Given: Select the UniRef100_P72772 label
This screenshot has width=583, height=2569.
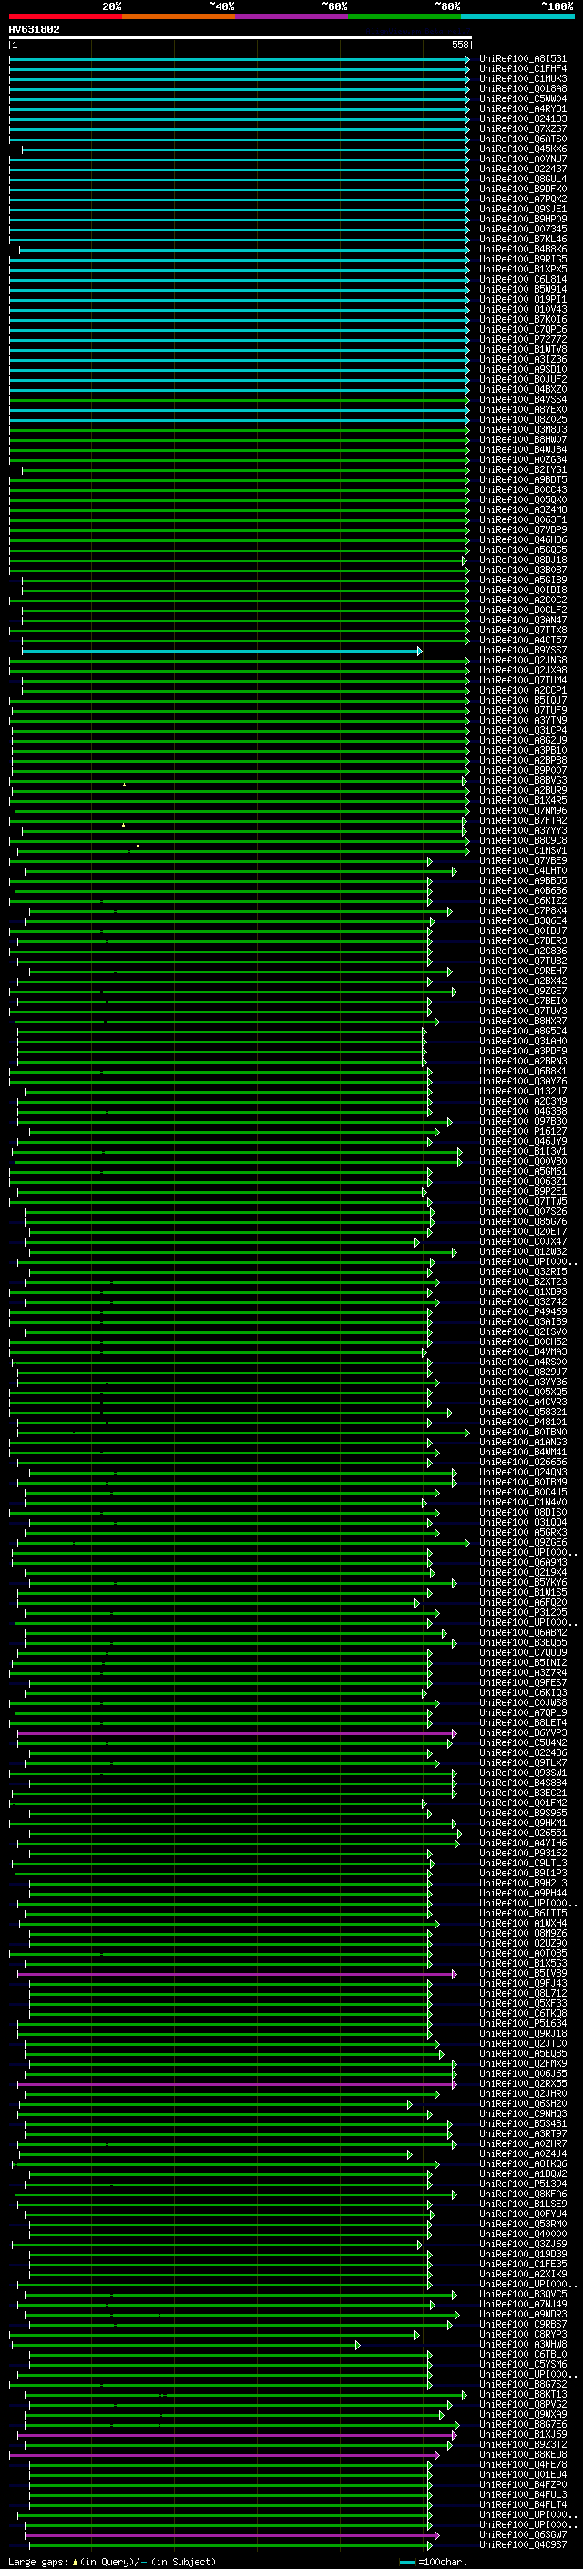Looking at the screenshot, I should coord(523,339).
